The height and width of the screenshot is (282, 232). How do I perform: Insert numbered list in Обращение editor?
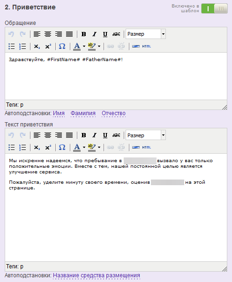pyautogui.click(x=22, y=47)
